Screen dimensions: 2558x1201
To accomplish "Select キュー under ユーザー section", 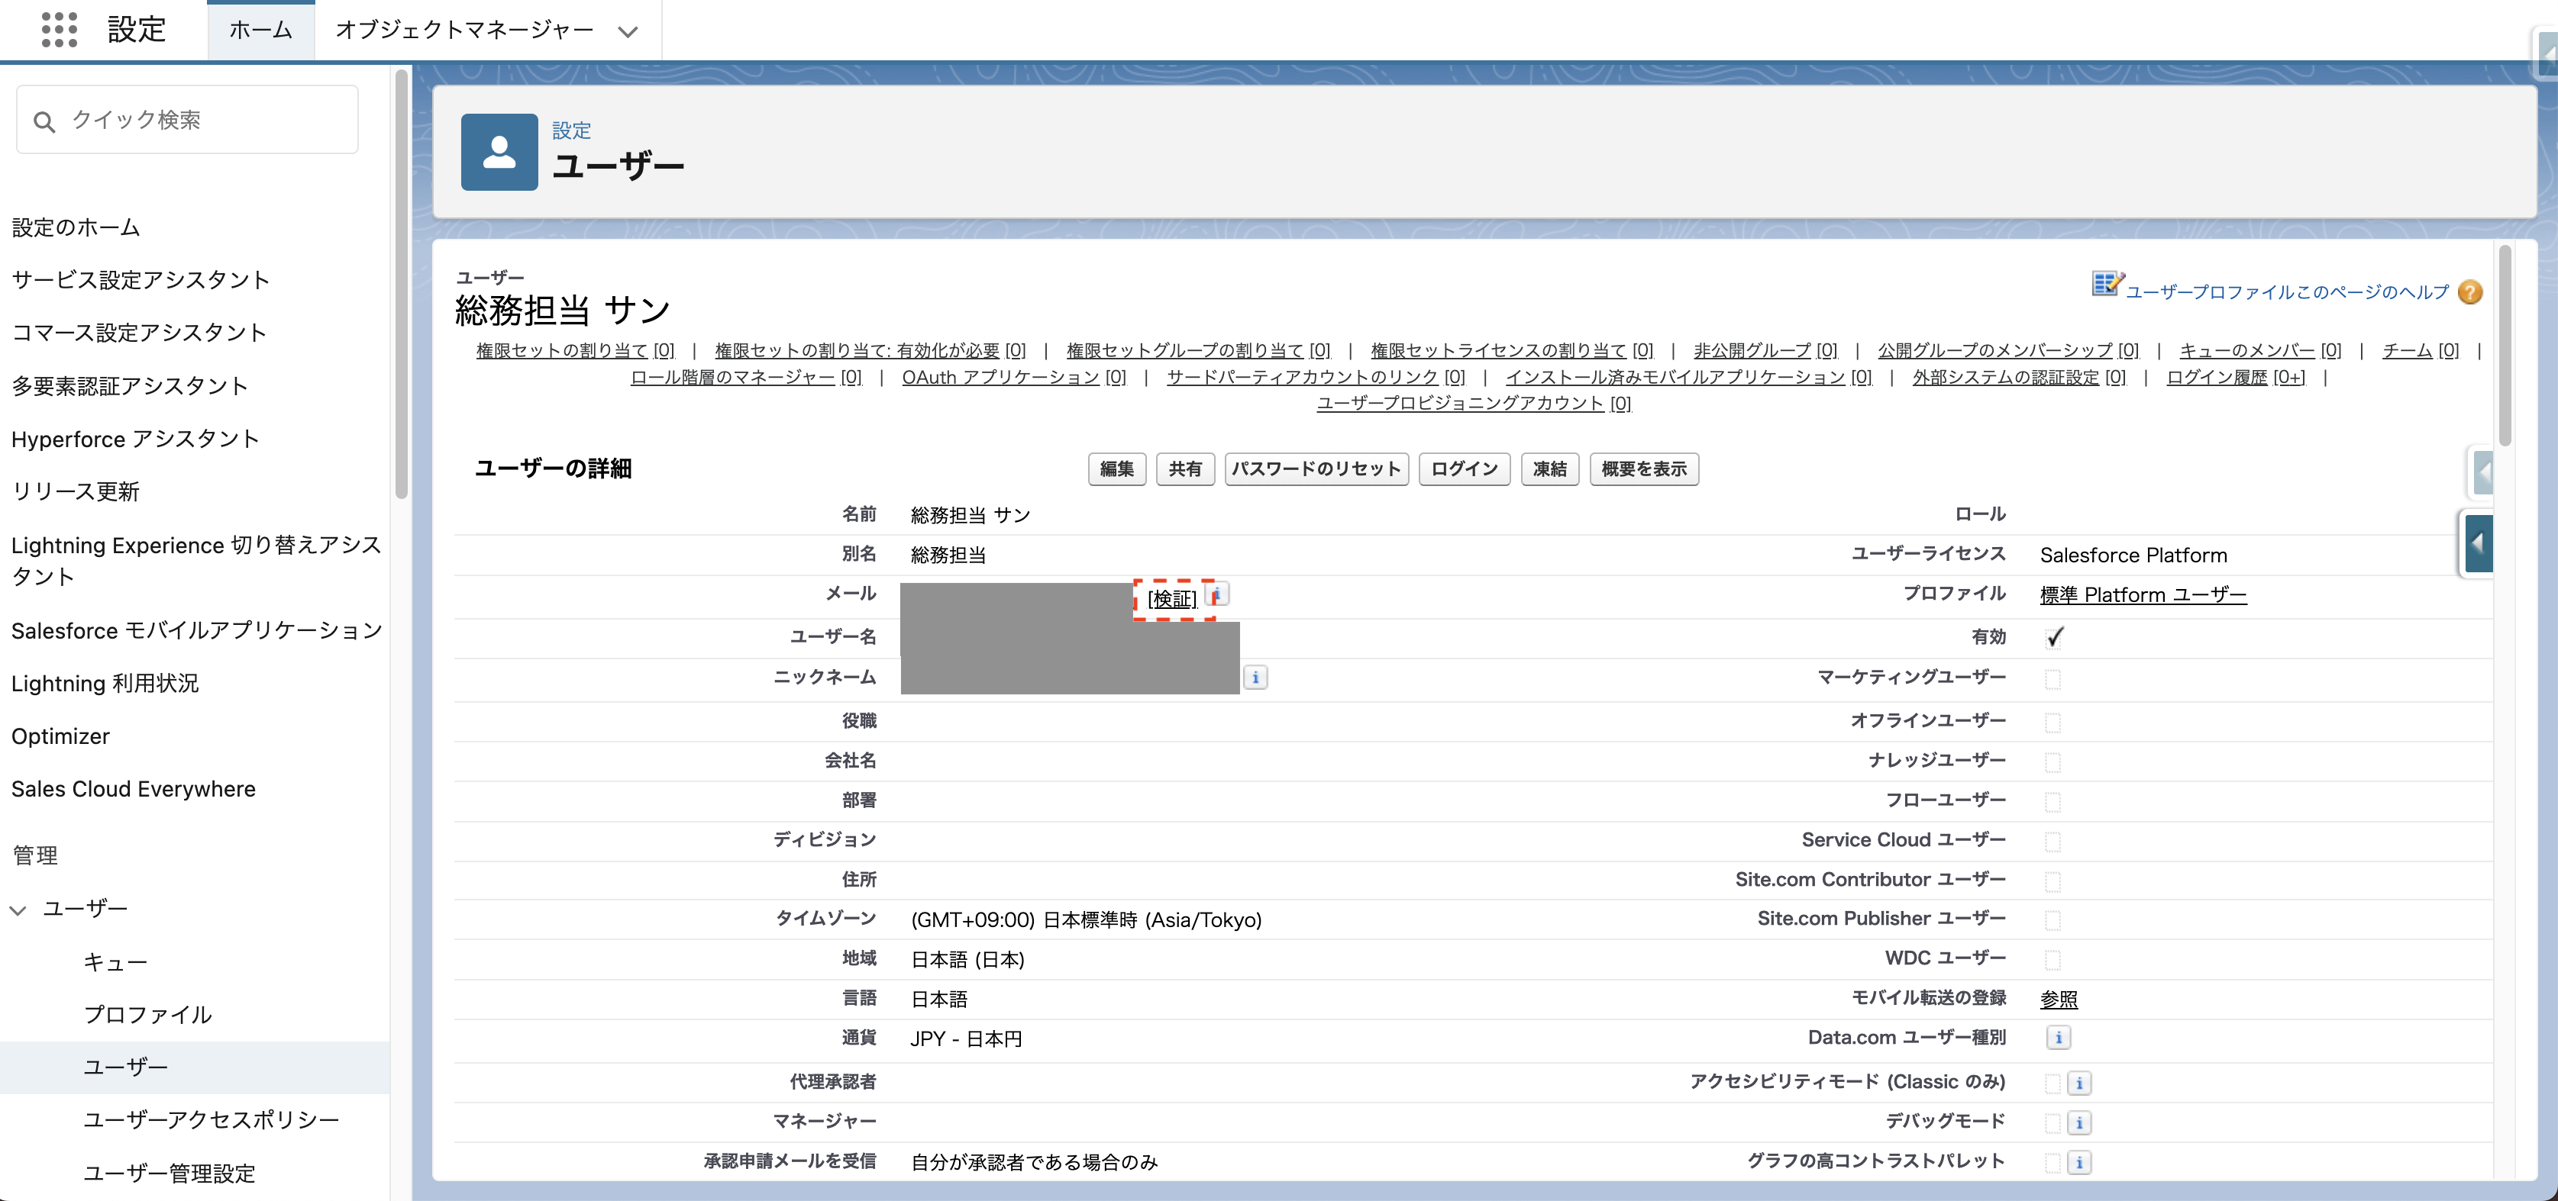I will click(x=115, y=962).
